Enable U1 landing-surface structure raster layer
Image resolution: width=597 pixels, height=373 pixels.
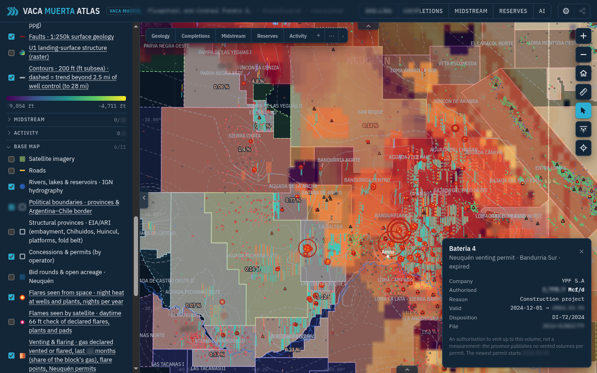(11, 52)
